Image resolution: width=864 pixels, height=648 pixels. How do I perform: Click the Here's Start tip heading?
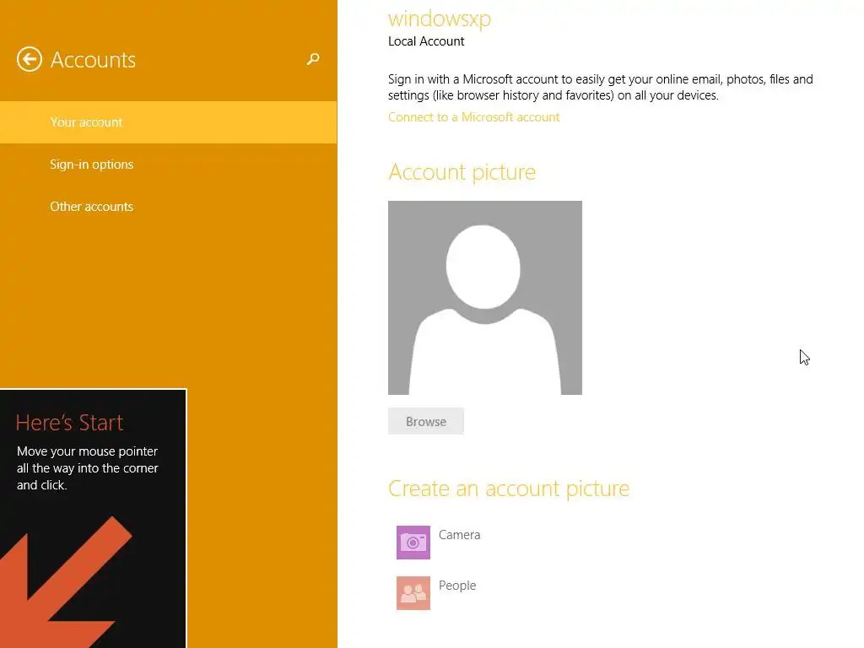tap(69, 423)
